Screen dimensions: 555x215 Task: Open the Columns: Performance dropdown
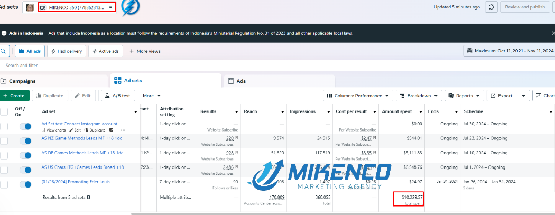[x=358, y=96]
